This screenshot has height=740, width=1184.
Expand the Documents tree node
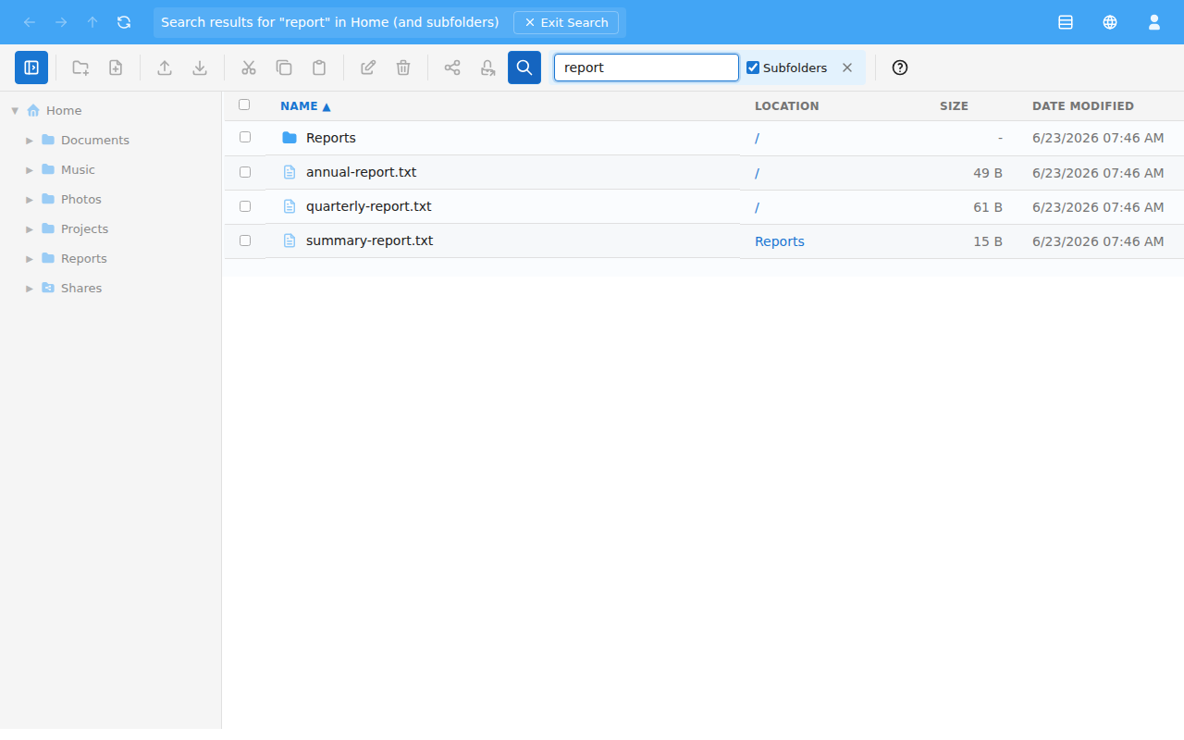tap(30, 141)
